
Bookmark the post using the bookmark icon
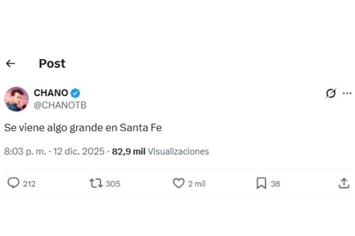[x=261, y=184]
